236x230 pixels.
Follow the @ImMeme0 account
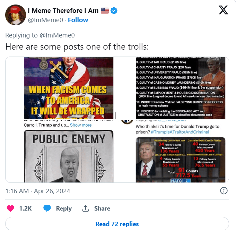tap(78, 20)
